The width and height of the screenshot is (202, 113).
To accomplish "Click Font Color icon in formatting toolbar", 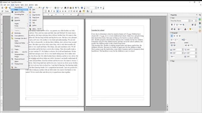I will (80, 11).
